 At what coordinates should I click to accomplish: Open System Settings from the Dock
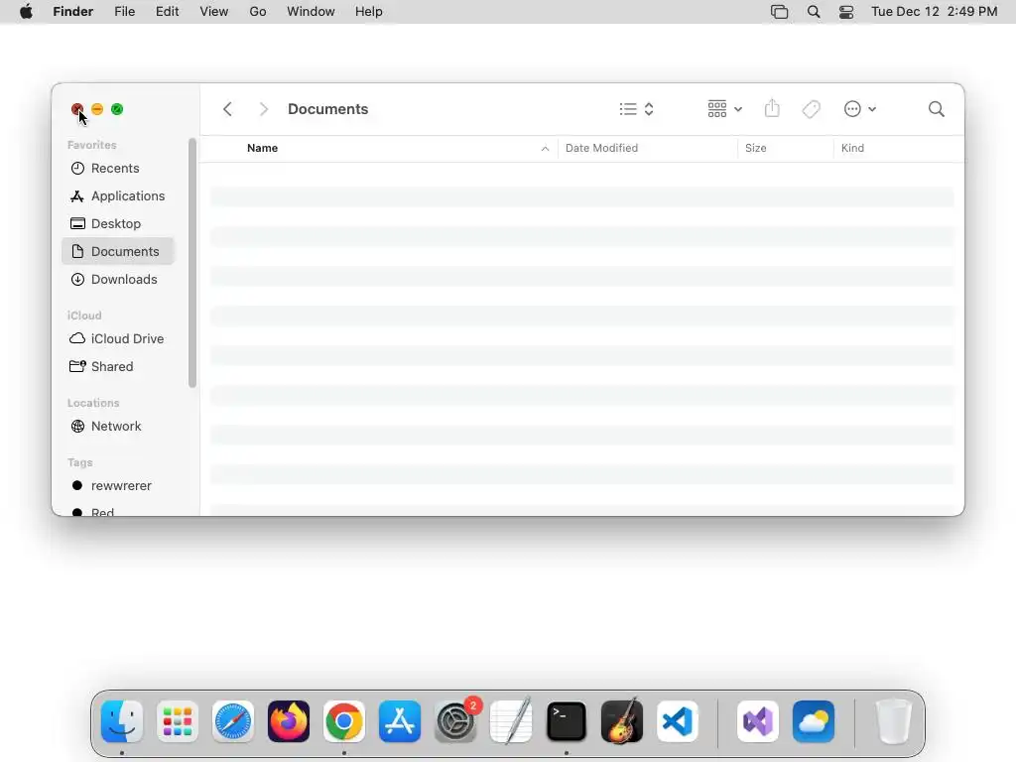pos(455,721)
